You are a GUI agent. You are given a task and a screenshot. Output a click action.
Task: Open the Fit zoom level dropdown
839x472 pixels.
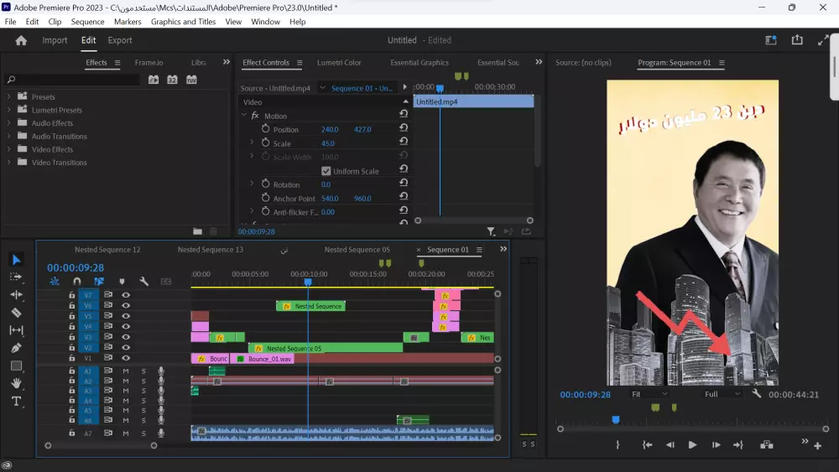coord(649,394)
